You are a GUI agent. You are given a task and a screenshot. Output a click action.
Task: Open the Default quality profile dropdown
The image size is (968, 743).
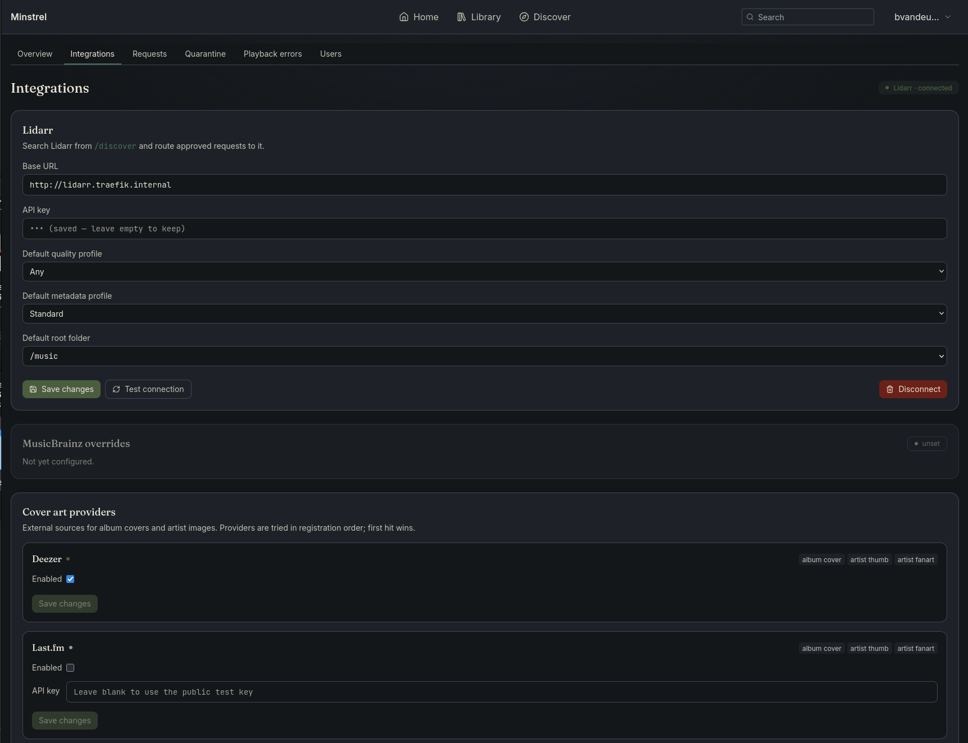pos(484,272)
